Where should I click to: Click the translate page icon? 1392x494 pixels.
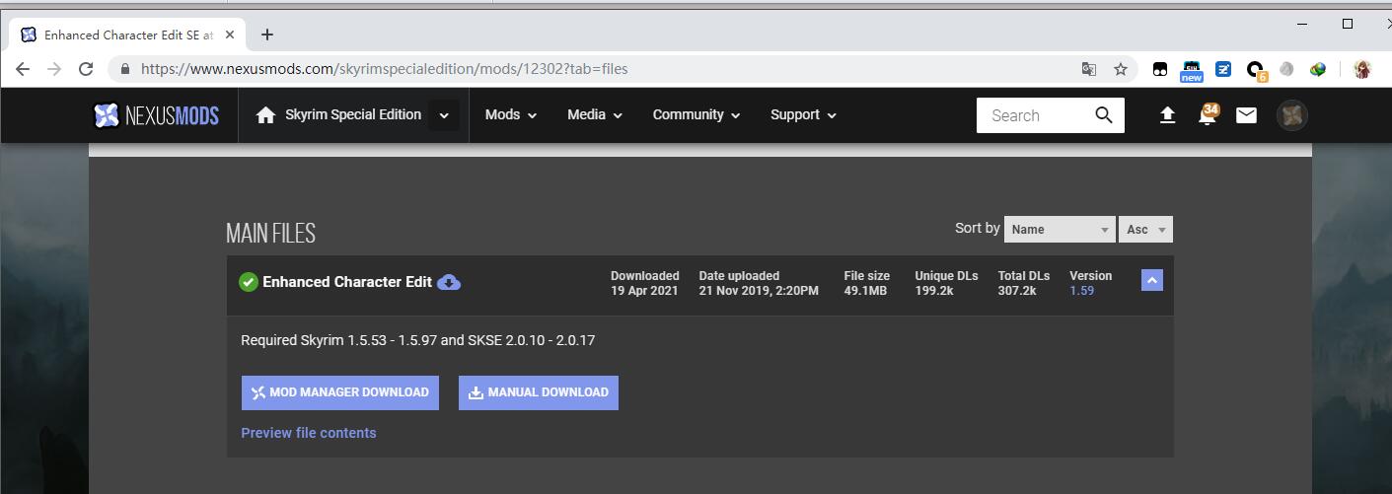pos(1089,69)
